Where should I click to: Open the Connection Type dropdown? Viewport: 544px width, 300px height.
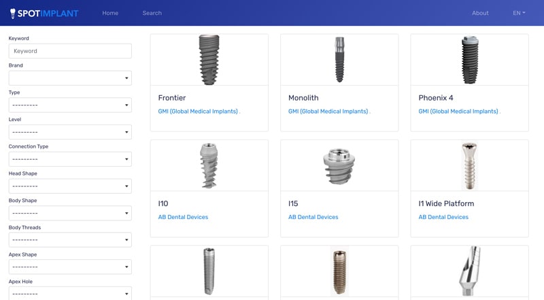[70, 159]
